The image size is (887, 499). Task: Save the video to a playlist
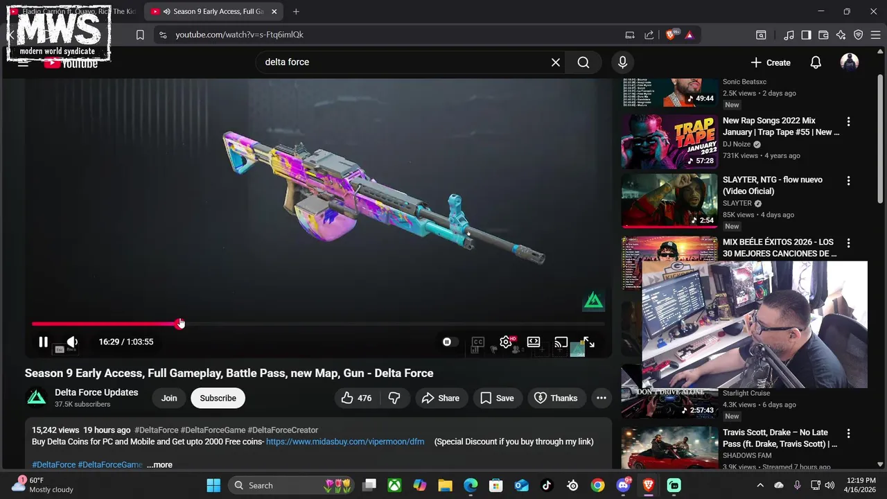[x=498, y=398]
